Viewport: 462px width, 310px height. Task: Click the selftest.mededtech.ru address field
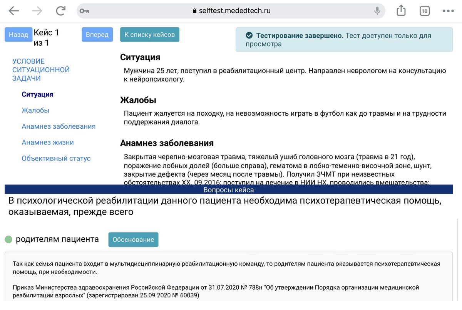click(231, 11)
